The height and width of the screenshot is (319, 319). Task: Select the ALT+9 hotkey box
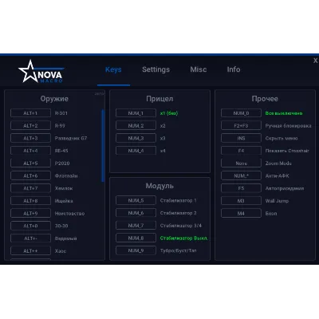click(30, 213)
